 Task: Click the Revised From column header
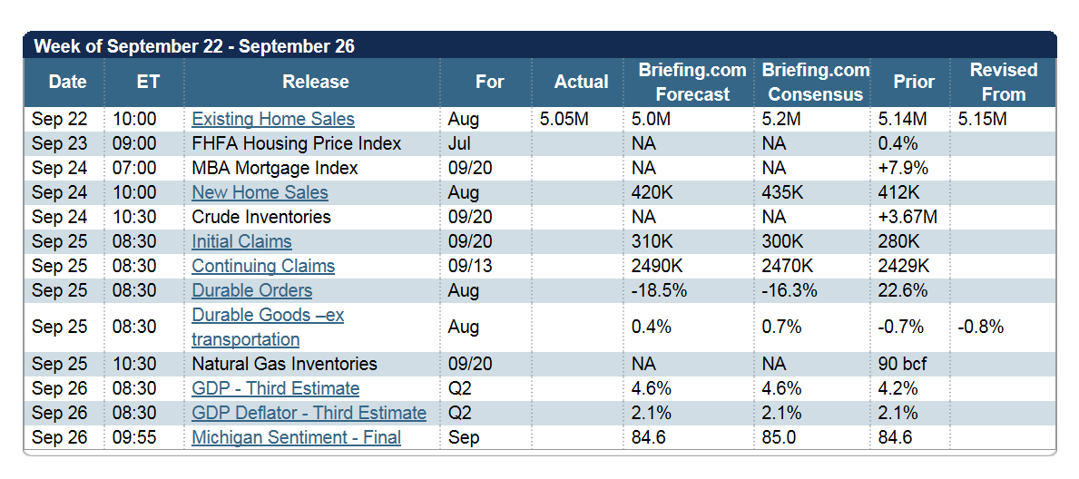[1003, 82]
